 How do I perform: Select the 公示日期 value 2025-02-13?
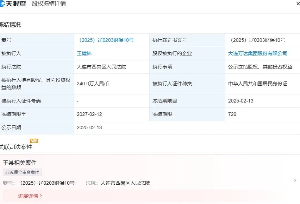pyautogui.click(x=89, y=128)
